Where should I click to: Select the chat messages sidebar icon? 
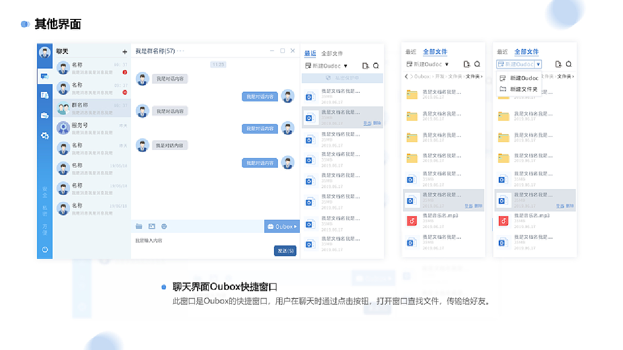45,76
